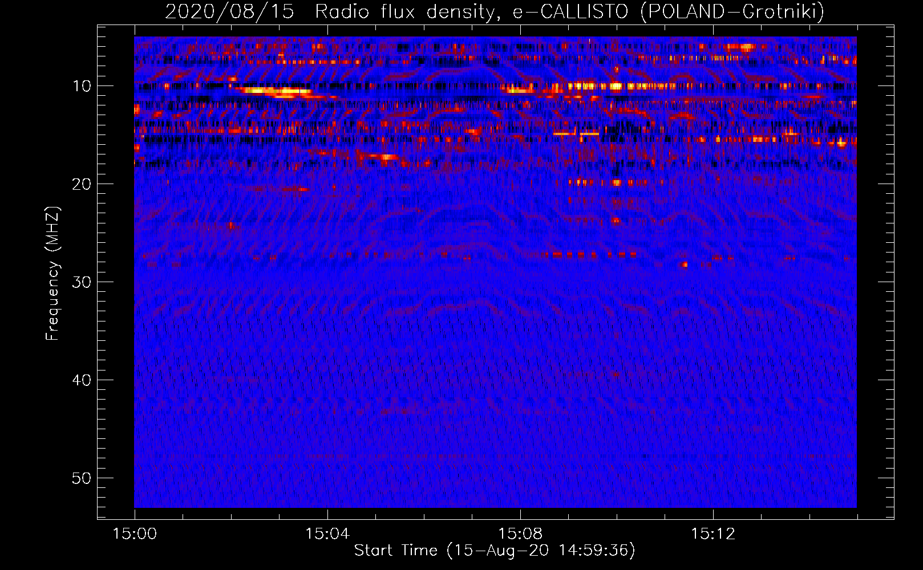The image size is (923, 570).
Task: Click the 15:08 time tick label
Action: (520, 534)
